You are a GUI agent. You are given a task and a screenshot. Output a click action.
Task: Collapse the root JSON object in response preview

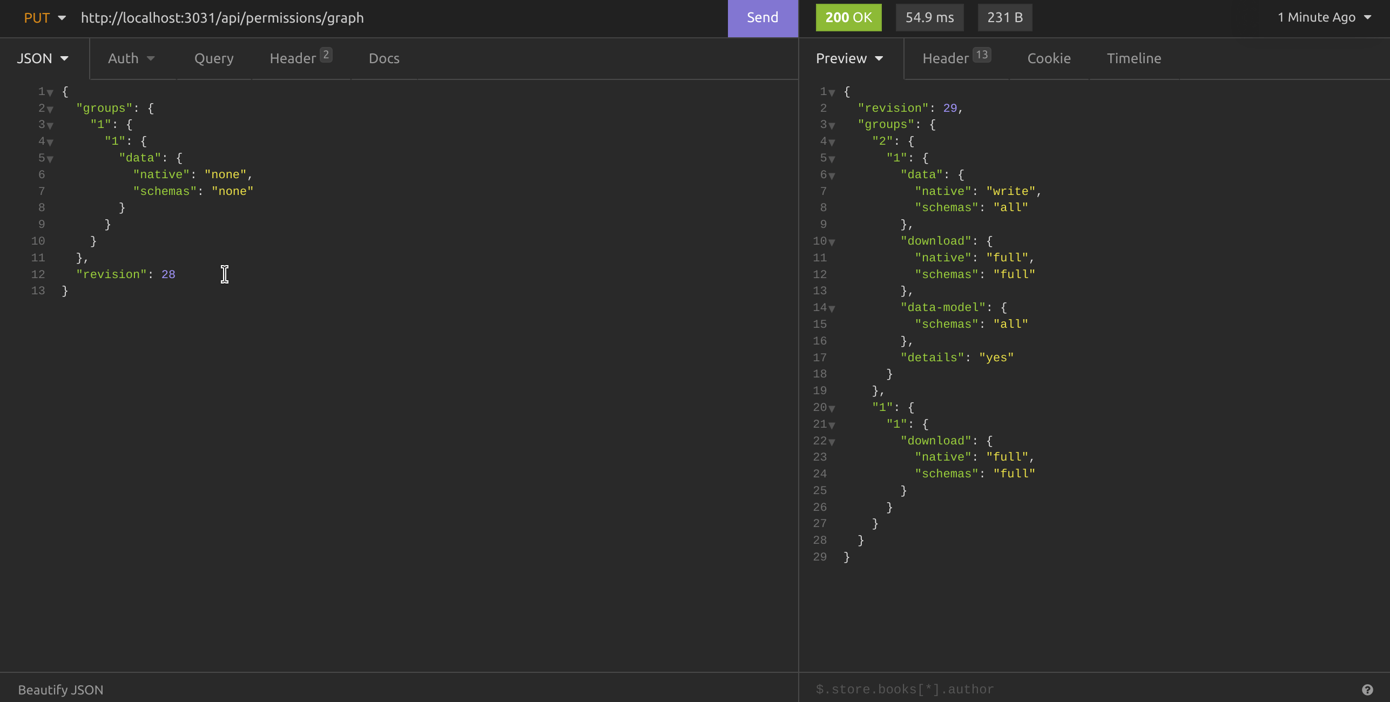(832, 92)
